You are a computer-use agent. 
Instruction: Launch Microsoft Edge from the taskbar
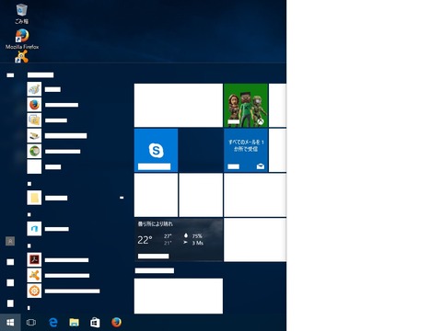click(53, 323)
